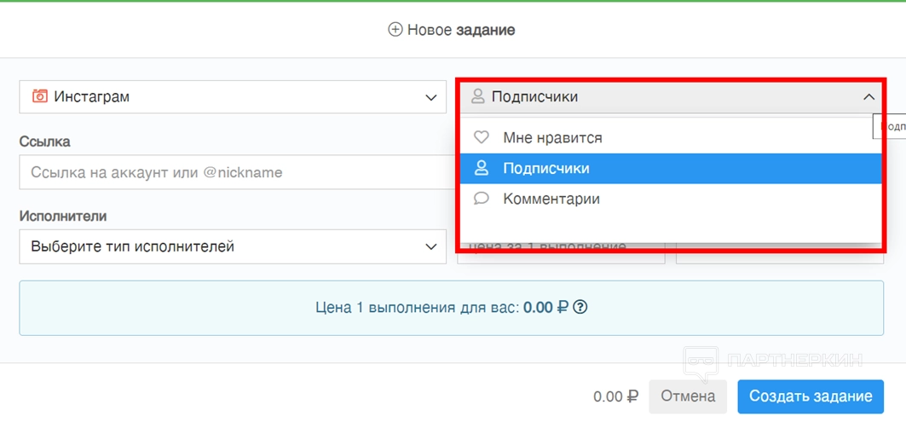Image resolution: width=906 pixels, height=428 pixels.
Task: Click the Новое задание heading text
Action: (461, 30)
